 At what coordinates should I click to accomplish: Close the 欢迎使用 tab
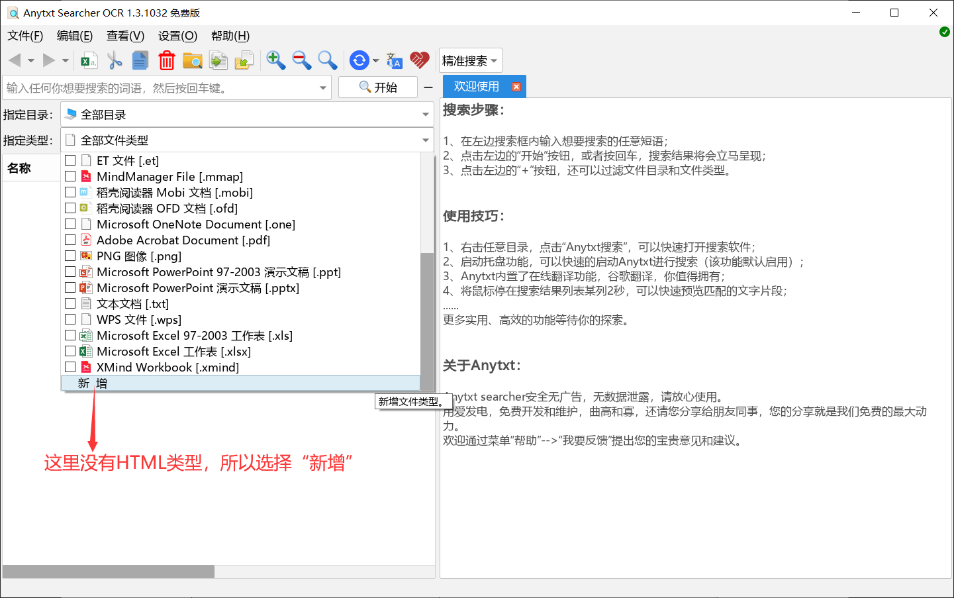[516, 87]
